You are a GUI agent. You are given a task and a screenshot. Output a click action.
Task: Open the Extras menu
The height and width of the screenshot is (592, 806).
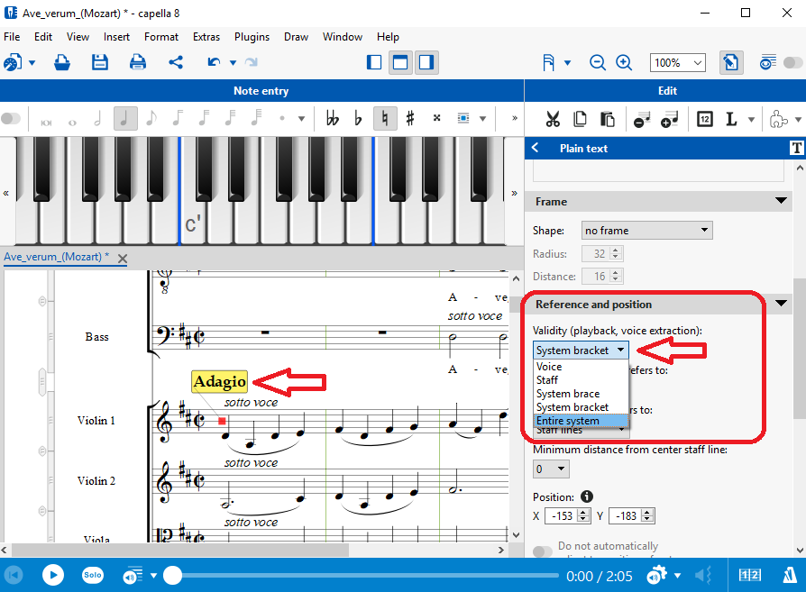[x=206, y=37]
